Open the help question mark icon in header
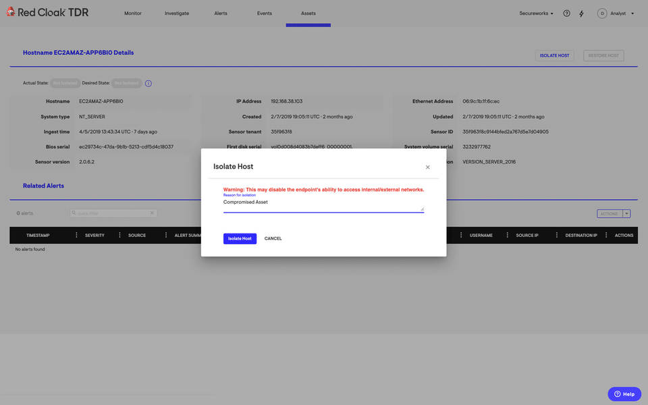 tap(566, 13)
